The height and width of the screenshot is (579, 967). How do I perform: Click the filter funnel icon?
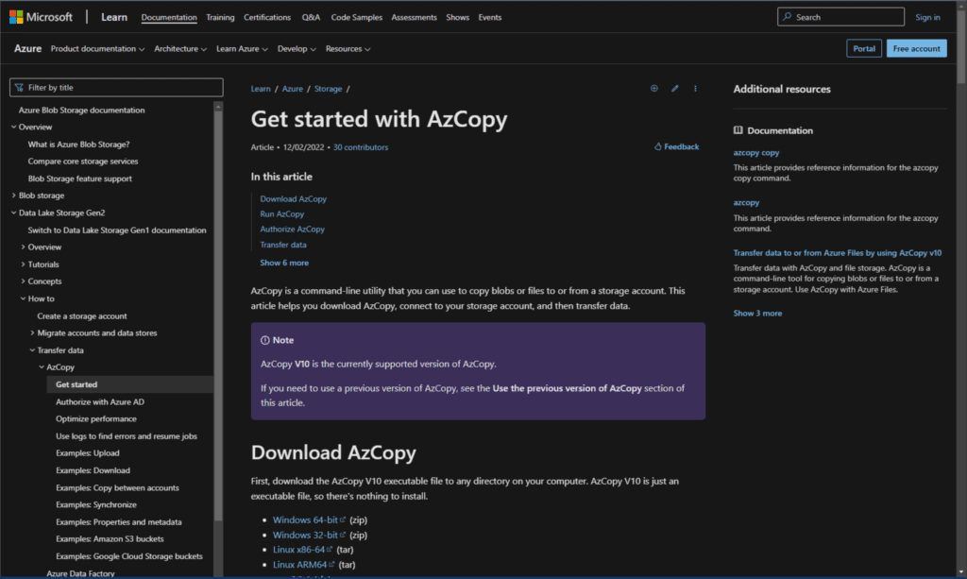(19, 88)
